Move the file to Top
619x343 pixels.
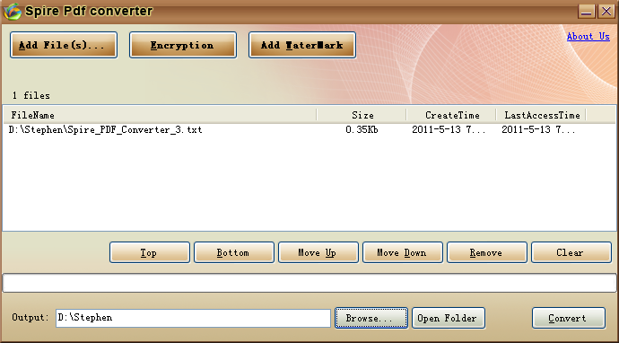point(150,252)
